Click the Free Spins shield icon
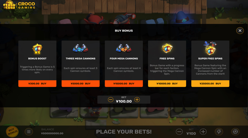The height and width of the screenshot is (138, 248). (167, 48)
